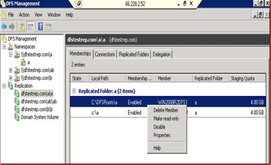Open the Help menu in menu bar

tap(69, 15)
